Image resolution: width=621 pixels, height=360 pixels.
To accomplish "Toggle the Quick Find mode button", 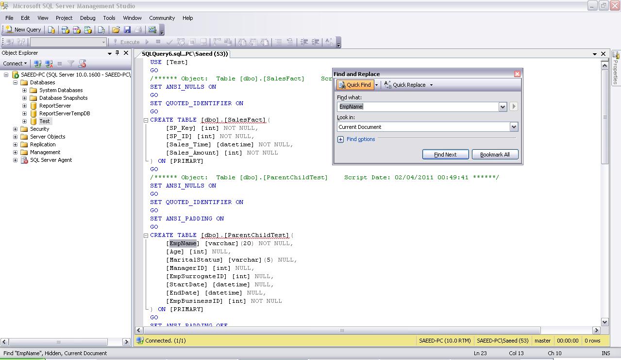I will (355, 85).
